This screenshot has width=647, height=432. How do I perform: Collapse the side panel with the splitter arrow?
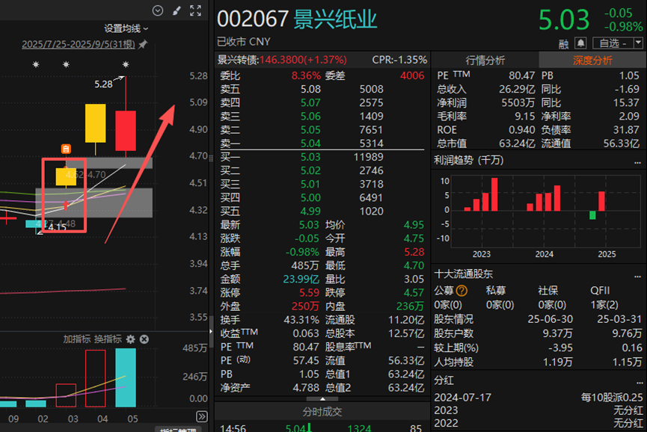[211, 331]
